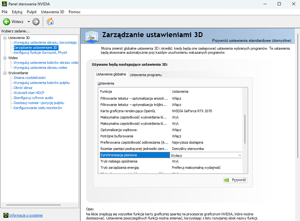Image resolution: width=300 pixels, height=221 pixels.
Task: Open the Ustawienia 3D menu
Action: (x=53, y=12)
